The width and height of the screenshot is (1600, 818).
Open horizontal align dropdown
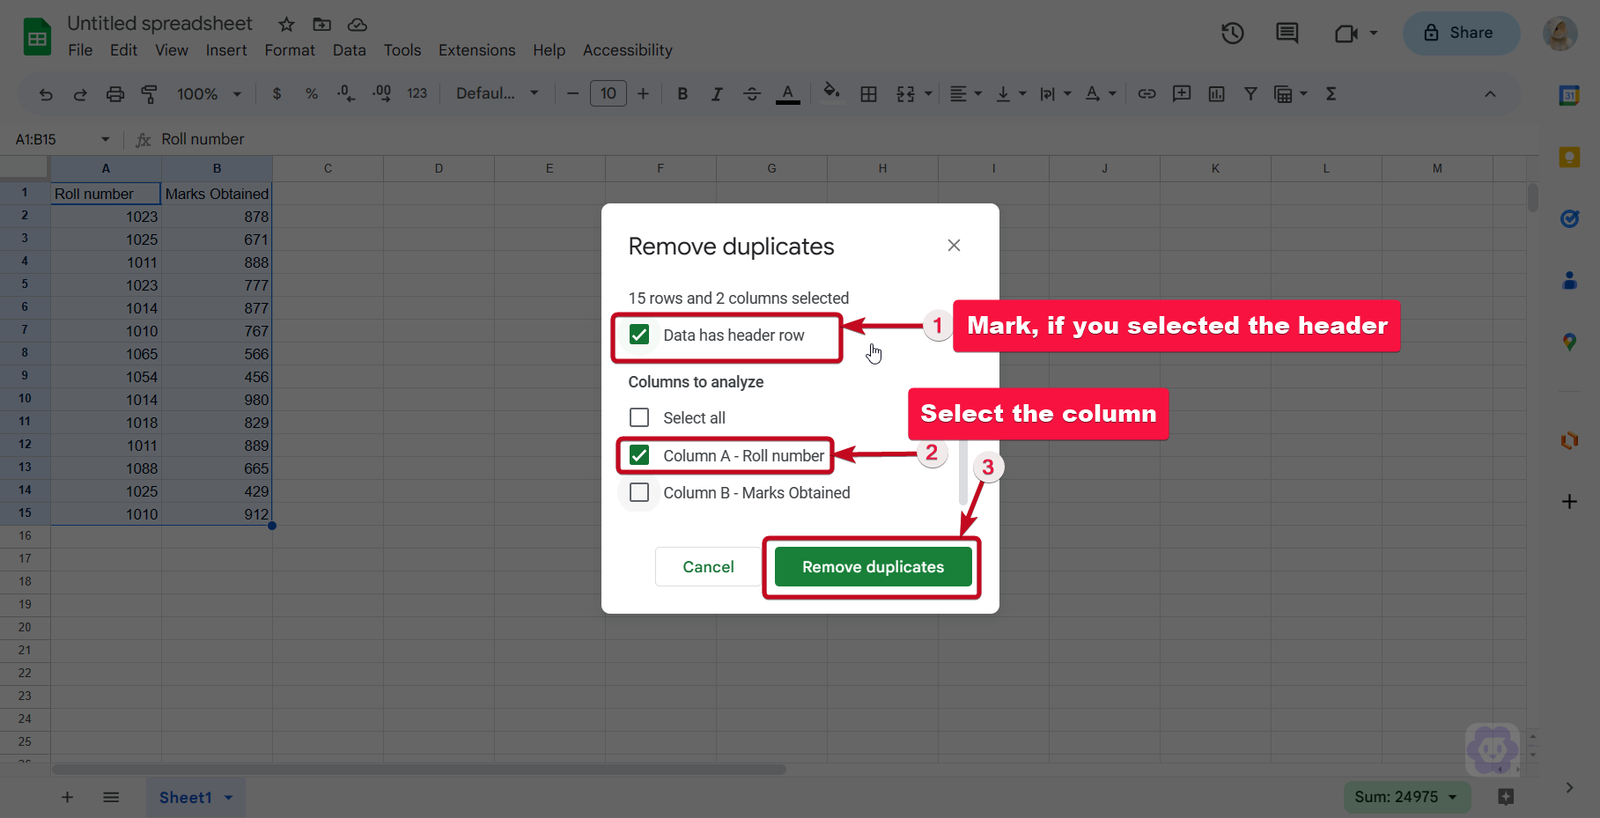966,93
